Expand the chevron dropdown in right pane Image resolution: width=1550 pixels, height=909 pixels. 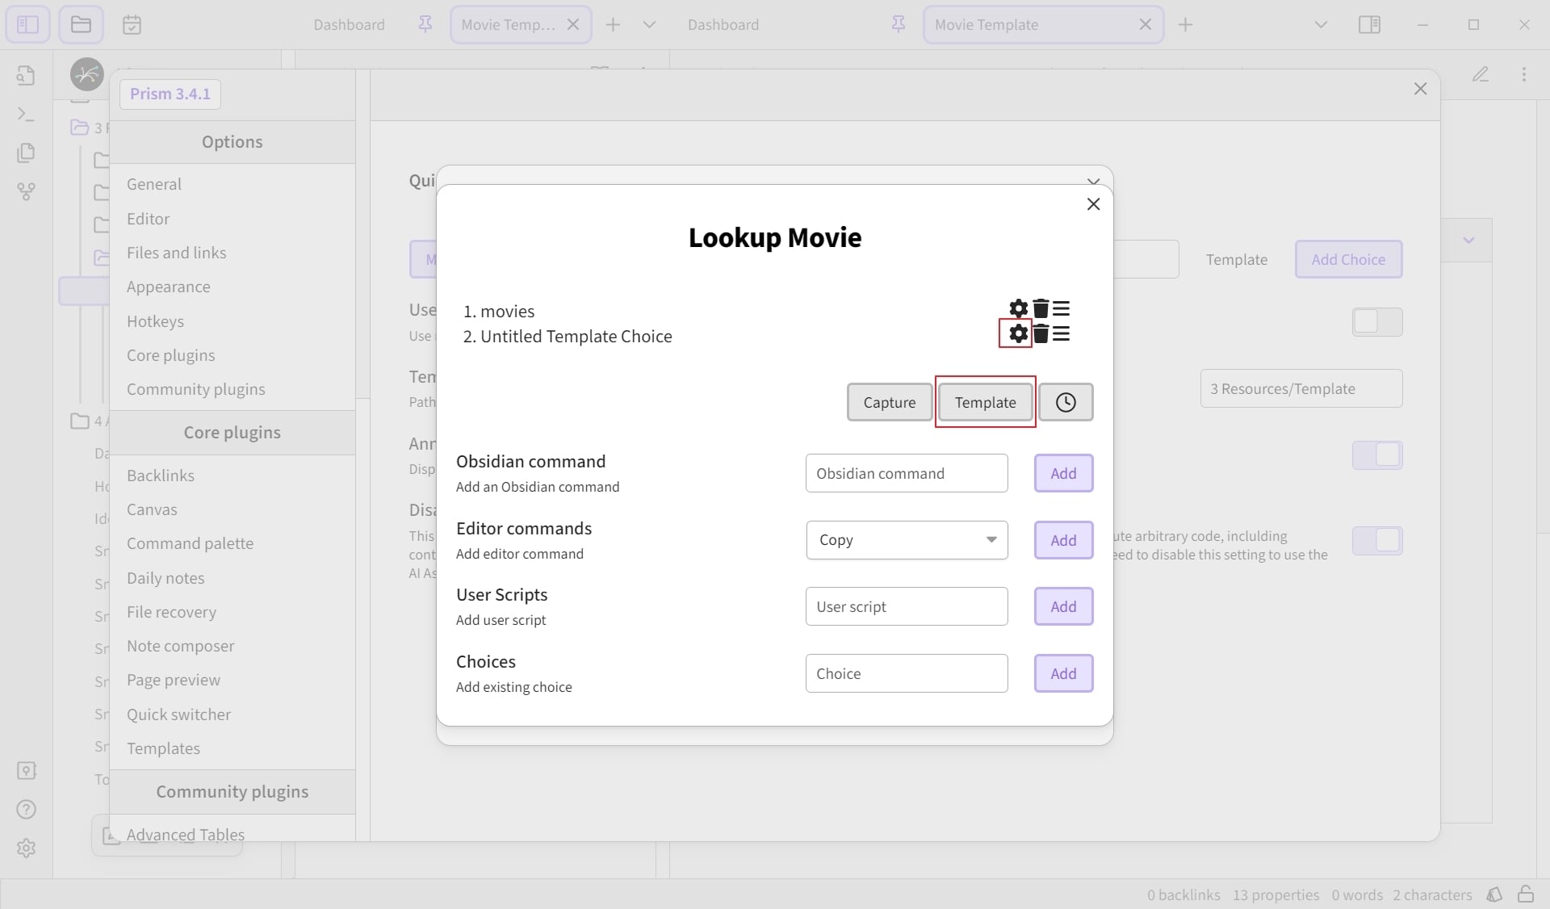1468,241
